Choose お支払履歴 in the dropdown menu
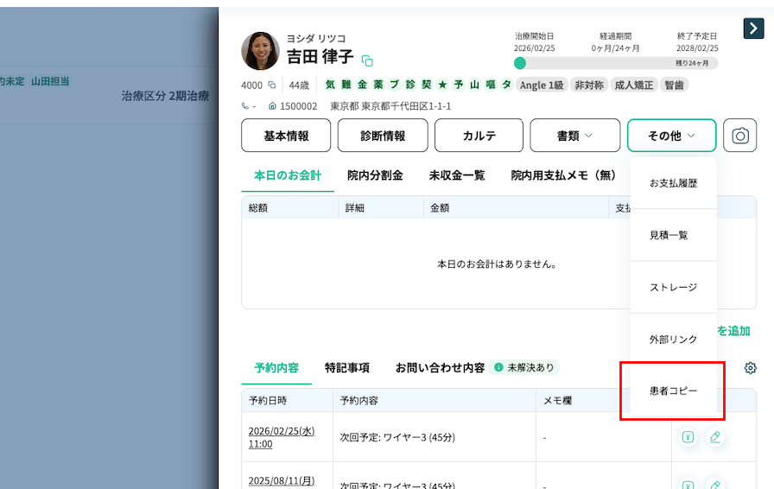 [673, 183]
